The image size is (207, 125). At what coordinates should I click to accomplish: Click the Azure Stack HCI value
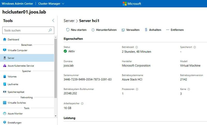coord(132,79)
